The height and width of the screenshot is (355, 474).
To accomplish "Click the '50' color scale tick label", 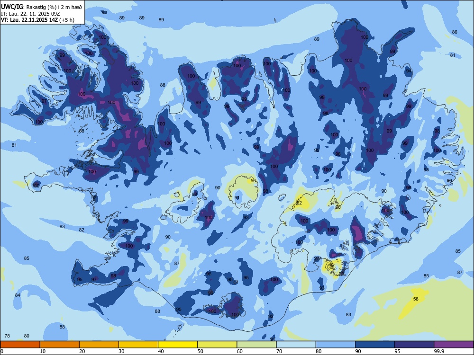I will tap(201, 351).
